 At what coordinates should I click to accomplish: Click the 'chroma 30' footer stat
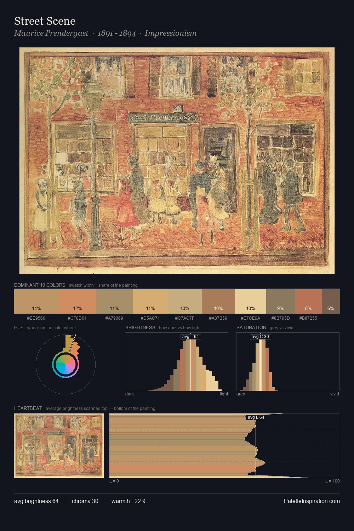click(85, 501)
